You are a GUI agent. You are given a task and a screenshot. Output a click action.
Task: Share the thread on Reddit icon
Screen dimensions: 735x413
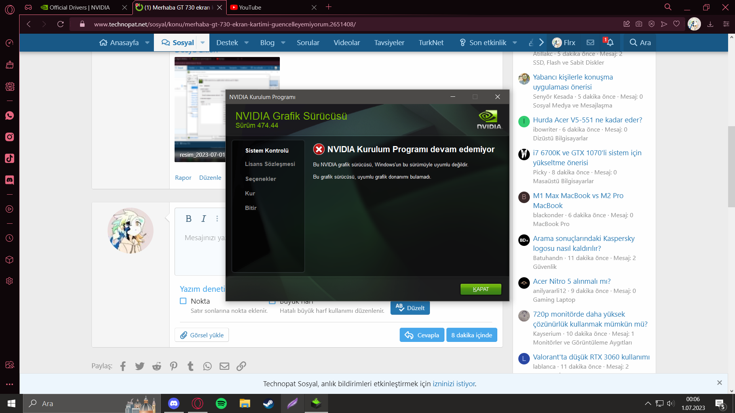pyautogui.click(x=157, y=366)
